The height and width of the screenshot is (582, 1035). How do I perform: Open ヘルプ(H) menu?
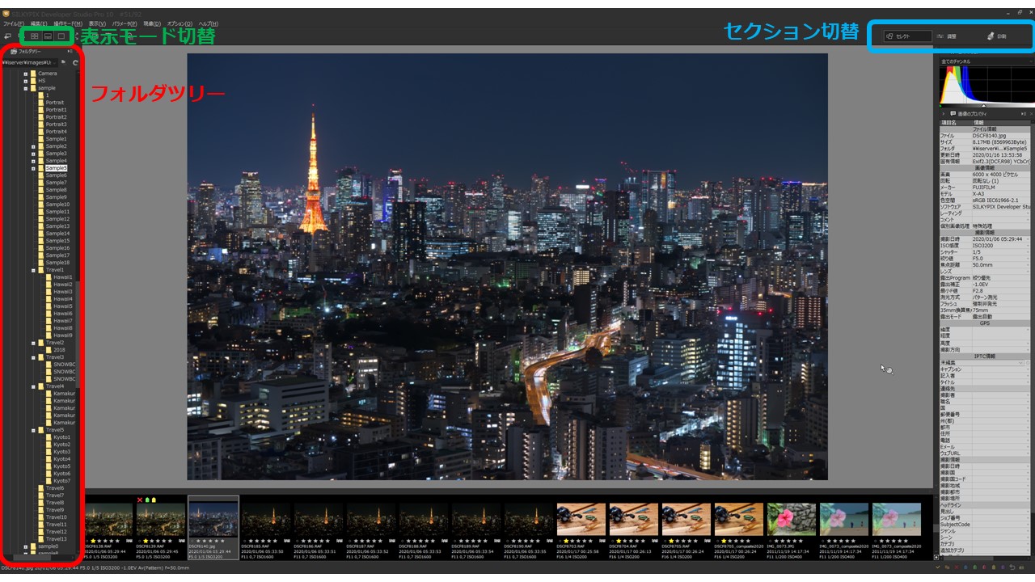[x=208, y=23]
